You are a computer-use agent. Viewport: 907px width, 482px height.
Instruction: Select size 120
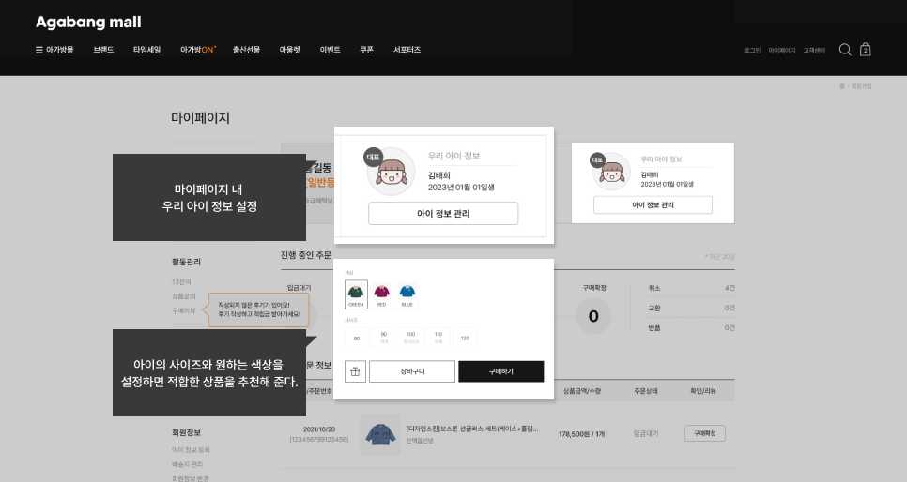465,339
